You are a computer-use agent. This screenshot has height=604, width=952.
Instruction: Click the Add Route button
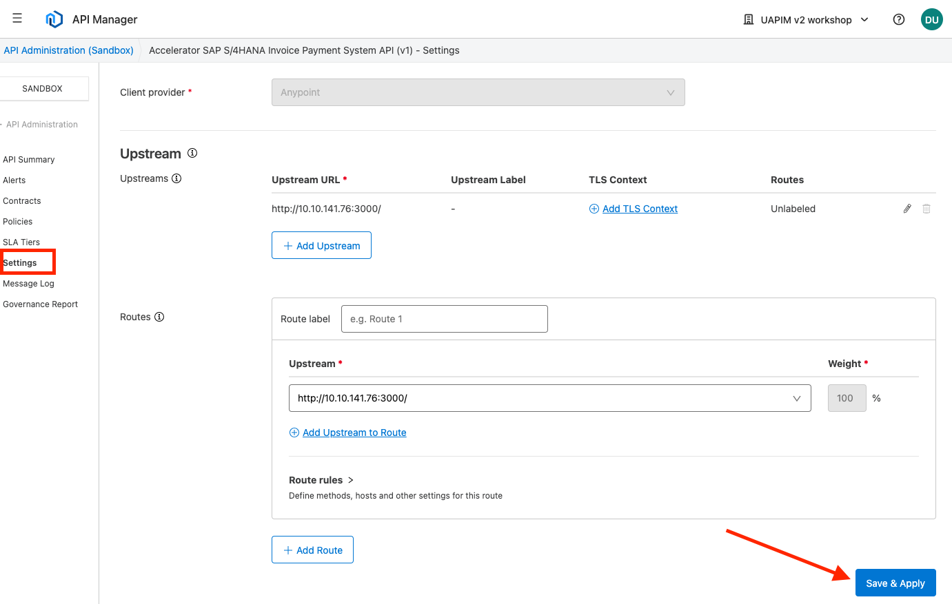pyautogui.click(x=313, y=550)
